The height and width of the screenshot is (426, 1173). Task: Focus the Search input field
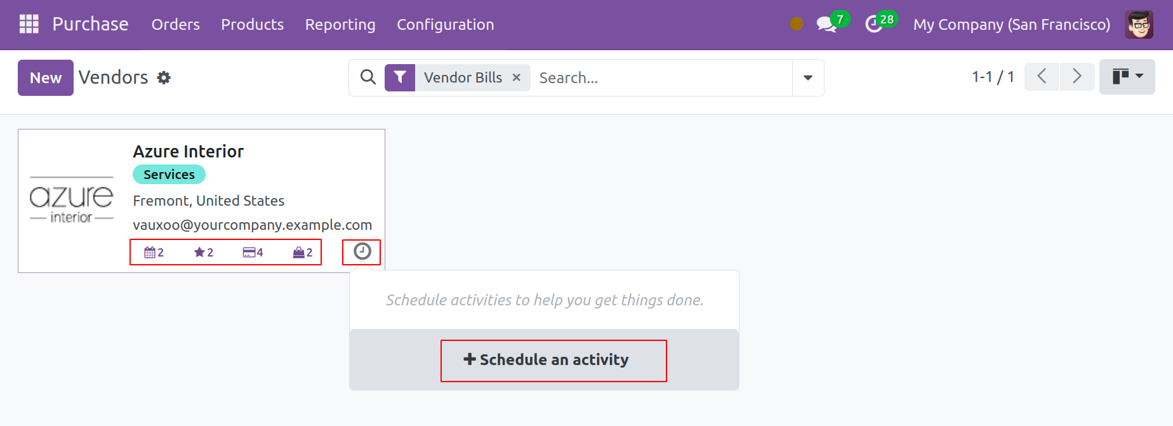click(x=661, y=77)
